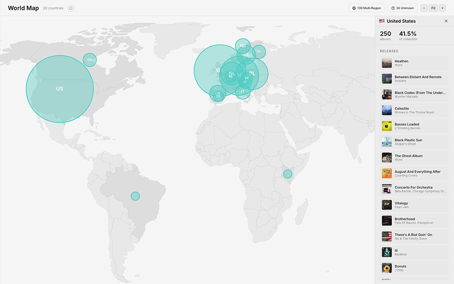Click the Donuts album cover by J Dilla

(385, 268)
